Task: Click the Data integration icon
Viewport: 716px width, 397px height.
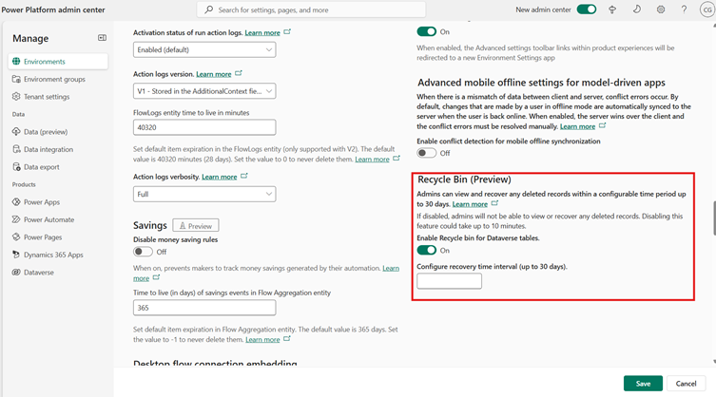Action: 16,149
